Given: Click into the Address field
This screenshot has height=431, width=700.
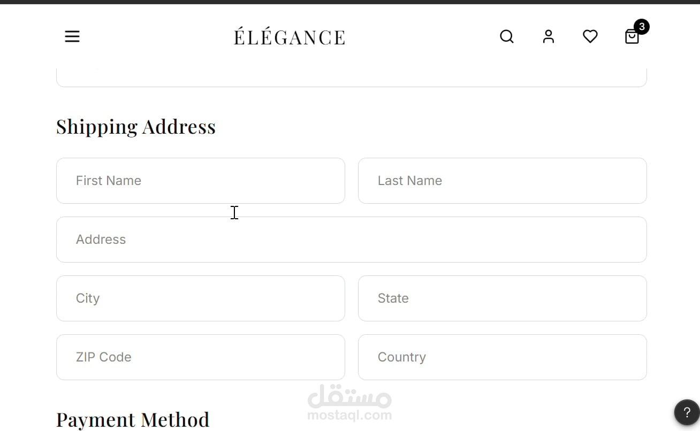Looking at the screenshot, I should pyautogui.click(x=351, y=240).
